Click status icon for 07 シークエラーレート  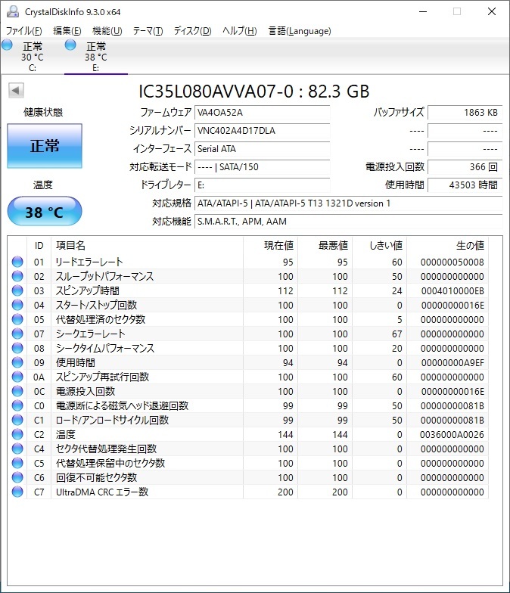[17, 334]
